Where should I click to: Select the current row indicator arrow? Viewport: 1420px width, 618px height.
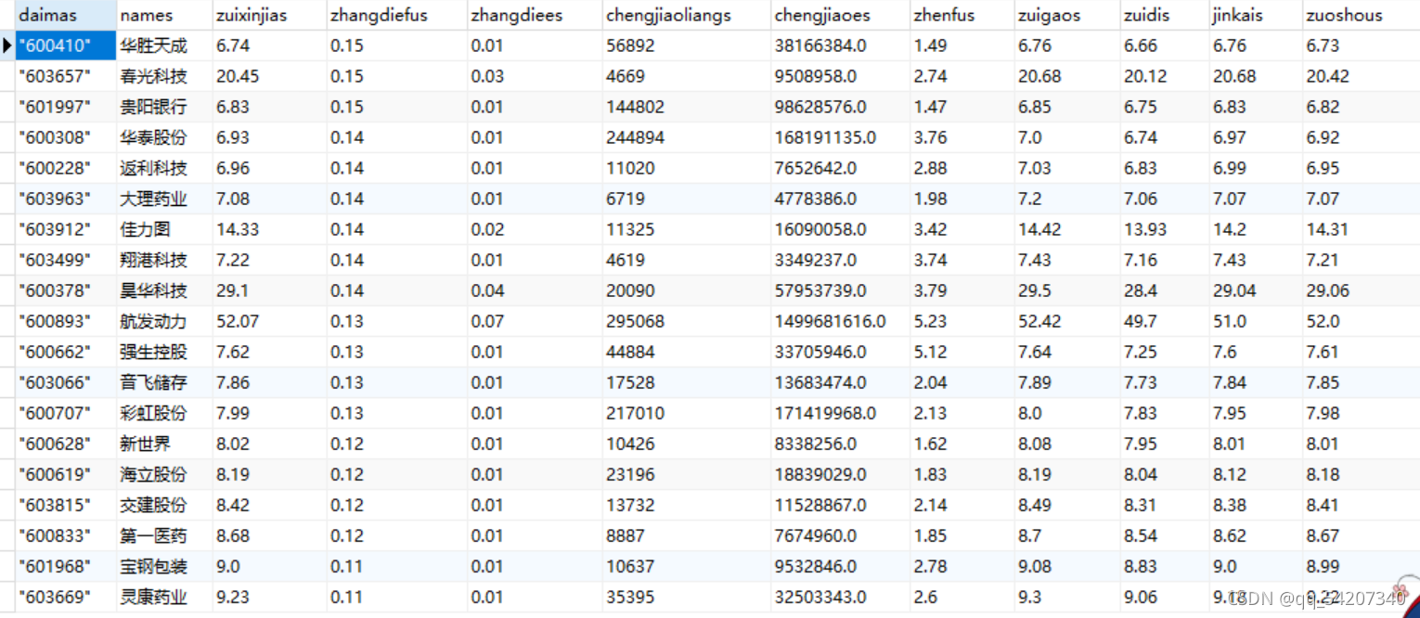pos(7,45)
